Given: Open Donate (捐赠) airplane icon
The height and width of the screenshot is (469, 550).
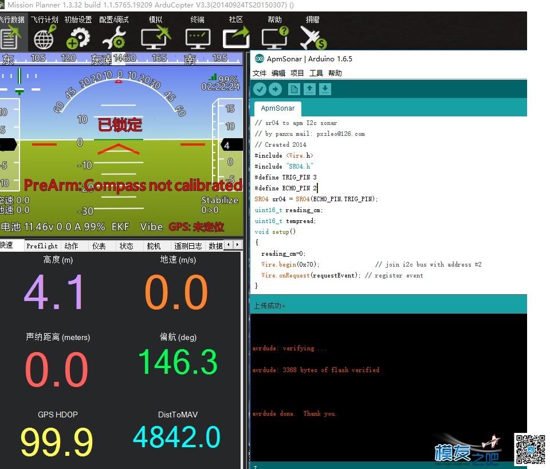Looking at the screenshot, I should pyautogui.click(x=313, y=38).
